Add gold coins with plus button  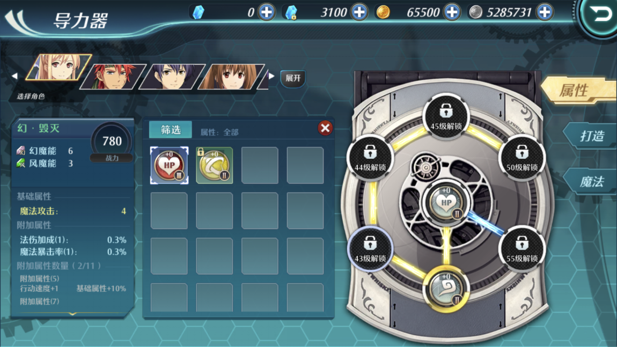[x=452, y=12]
